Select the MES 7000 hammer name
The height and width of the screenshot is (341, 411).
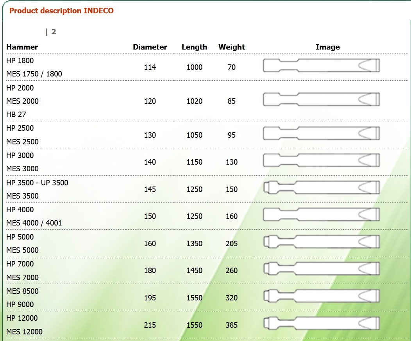[22, 277]
